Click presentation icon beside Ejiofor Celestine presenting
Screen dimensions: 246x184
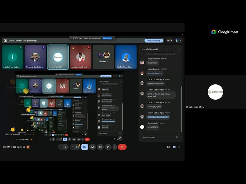pos(5,41)
